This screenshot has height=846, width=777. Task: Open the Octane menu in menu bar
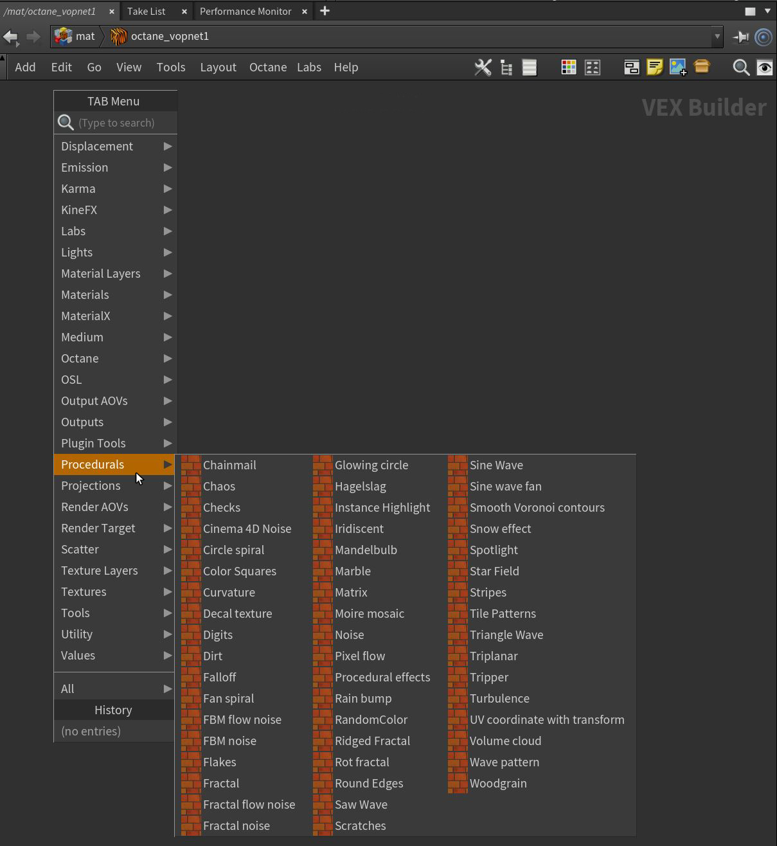267,67
